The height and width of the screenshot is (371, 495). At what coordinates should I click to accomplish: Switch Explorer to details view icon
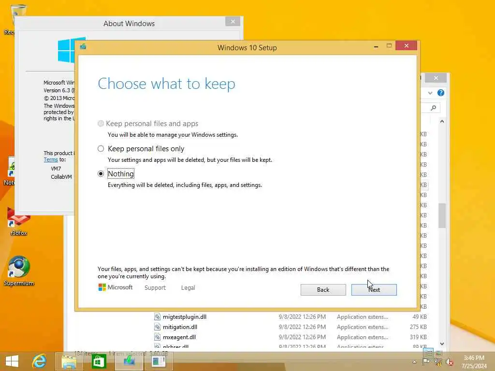click(428, 353)
